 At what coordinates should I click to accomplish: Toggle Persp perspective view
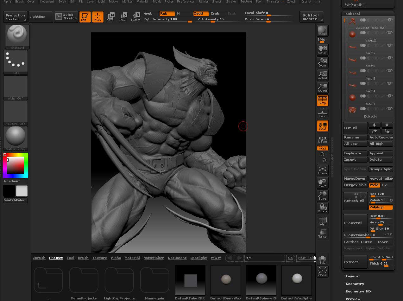(322, 100)
